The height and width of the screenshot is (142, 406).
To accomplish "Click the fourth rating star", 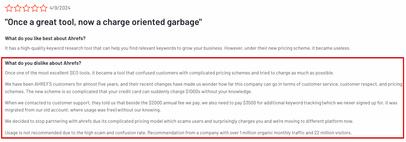I will 35,8.
